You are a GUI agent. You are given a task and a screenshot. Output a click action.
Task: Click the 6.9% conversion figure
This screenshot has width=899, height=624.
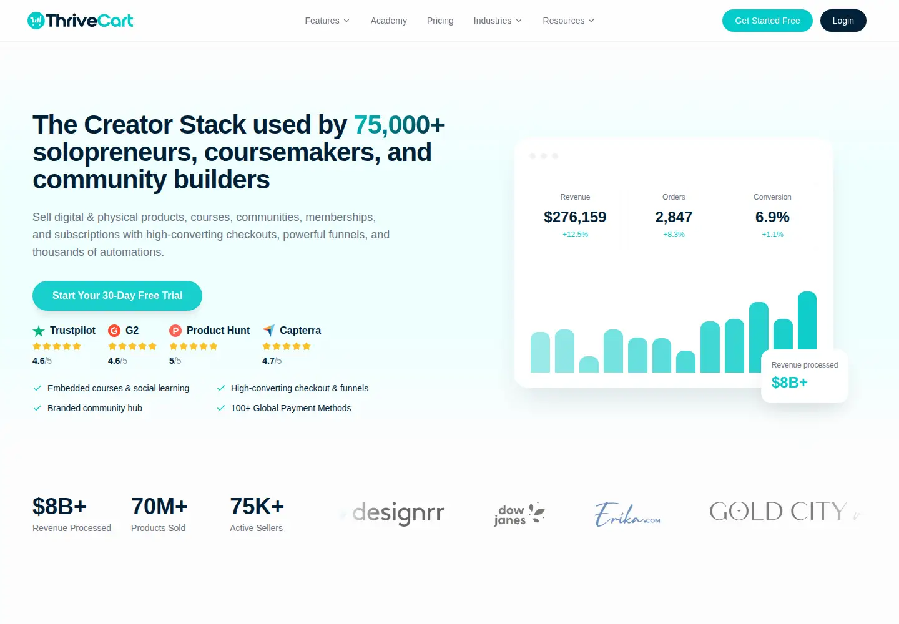pyautogui.click(x=772, y=217)
